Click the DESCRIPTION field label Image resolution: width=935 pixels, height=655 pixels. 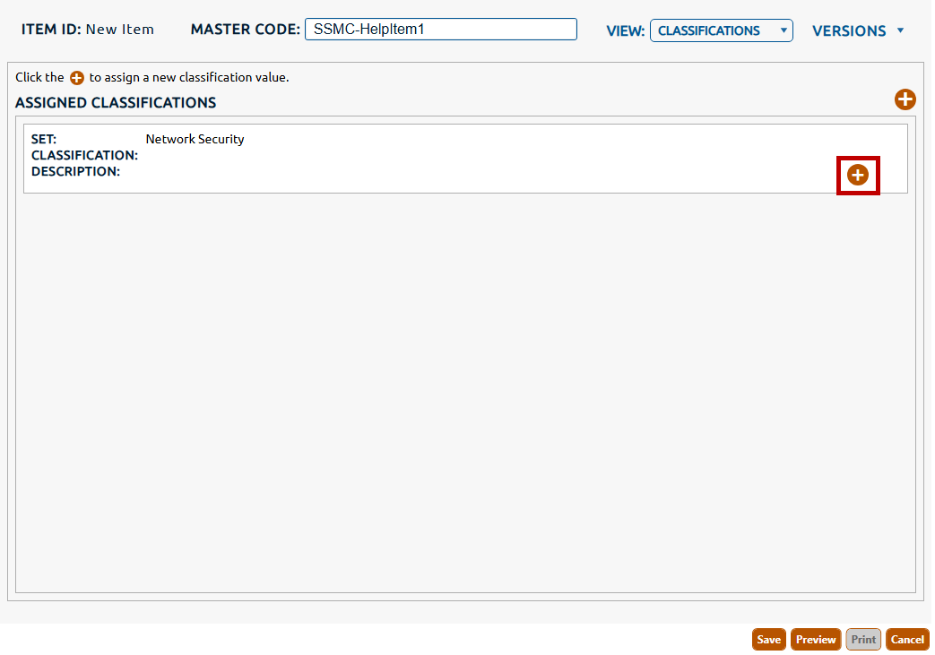coord(75,171)
